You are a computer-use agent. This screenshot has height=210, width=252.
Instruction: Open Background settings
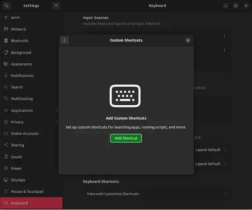click(31, 53)
